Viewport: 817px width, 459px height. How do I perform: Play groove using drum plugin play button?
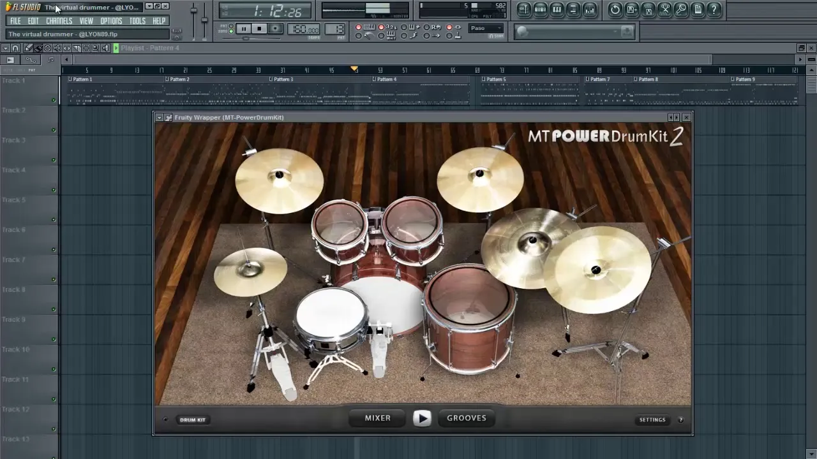422,418
